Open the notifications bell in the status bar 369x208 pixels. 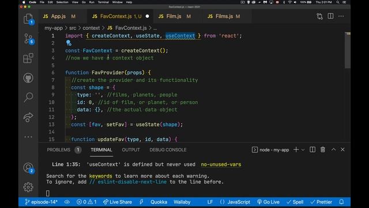[341, 202]
